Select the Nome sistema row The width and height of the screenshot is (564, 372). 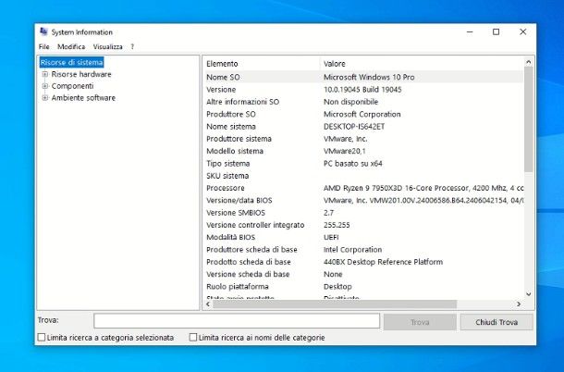(363, 127)
